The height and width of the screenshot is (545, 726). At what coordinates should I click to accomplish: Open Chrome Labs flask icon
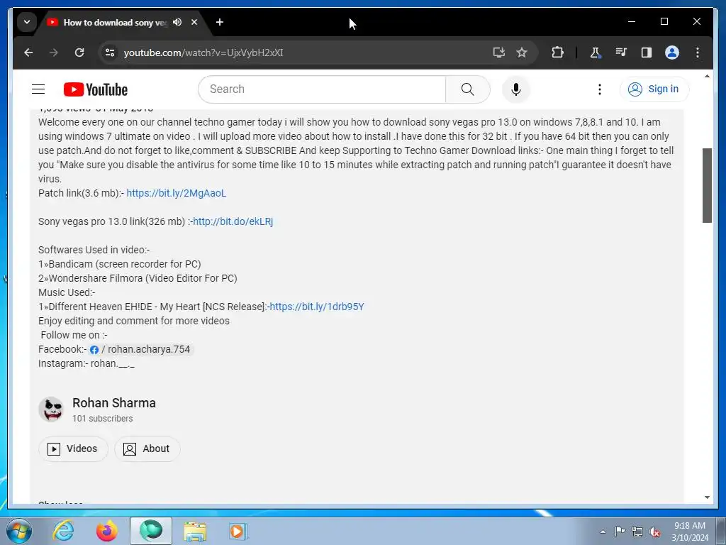coord(595,53)
